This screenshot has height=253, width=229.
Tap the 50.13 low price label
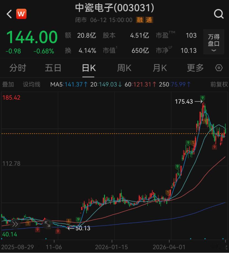pos(83,228)
